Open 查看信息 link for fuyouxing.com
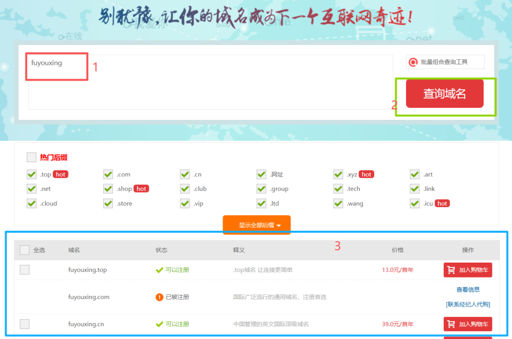This screenshot has height=339, width=512. pyautogui.click(x=468, y=290)
